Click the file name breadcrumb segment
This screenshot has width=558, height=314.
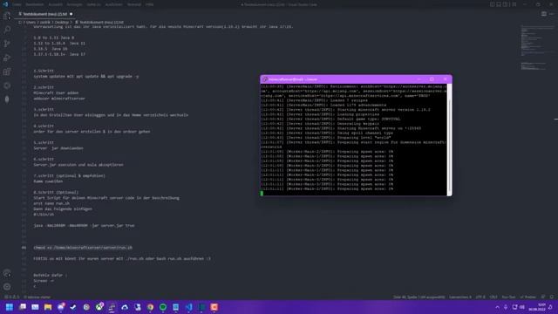point(101,22)
